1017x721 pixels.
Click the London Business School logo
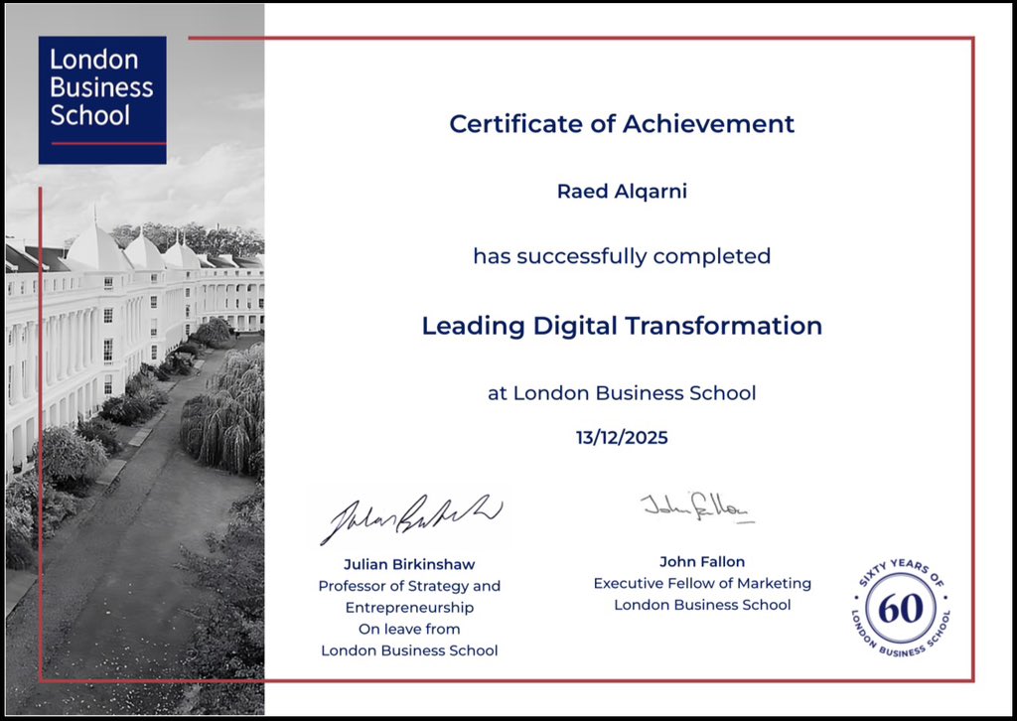click(x=102, y=100)
